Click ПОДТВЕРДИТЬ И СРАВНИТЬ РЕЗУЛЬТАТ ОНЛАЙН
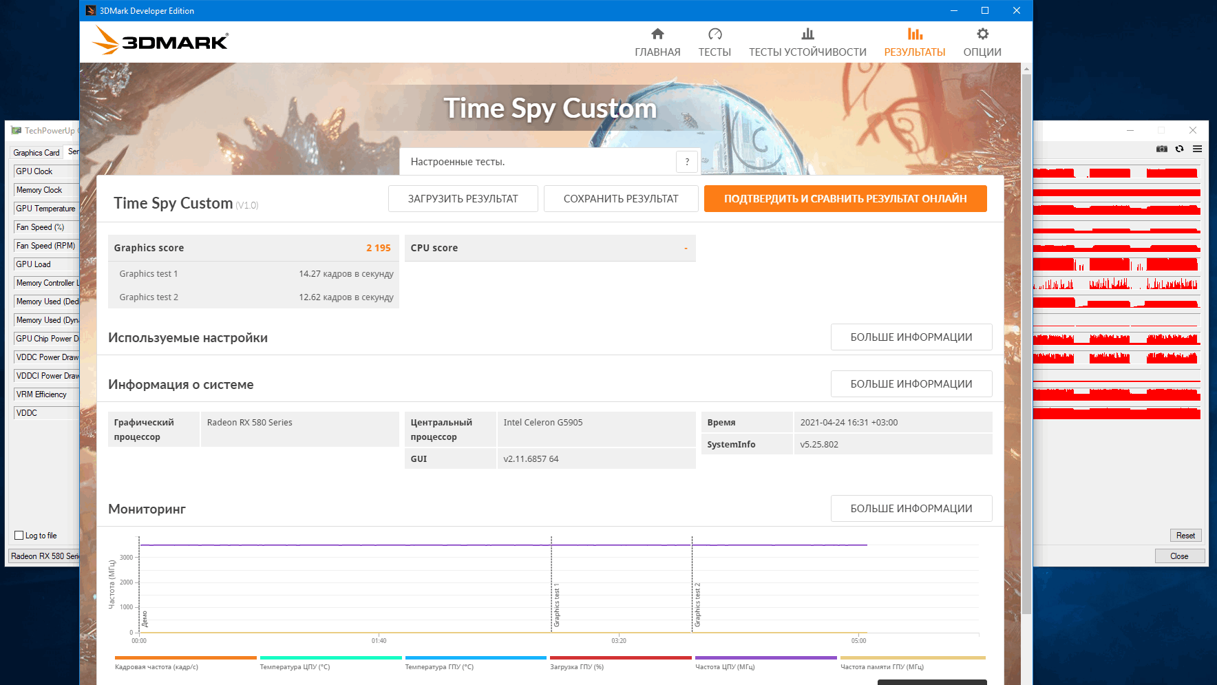Screen dimensions: 1217x685 click(845, 198)
